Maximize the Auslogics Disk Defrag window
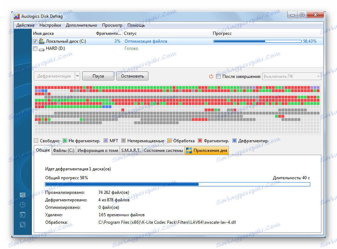337x249 pixels. click(x=302, y=15)
